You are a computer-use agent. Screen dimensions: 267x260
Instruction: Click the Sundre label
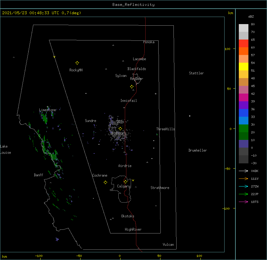click(x=90, y=121)
